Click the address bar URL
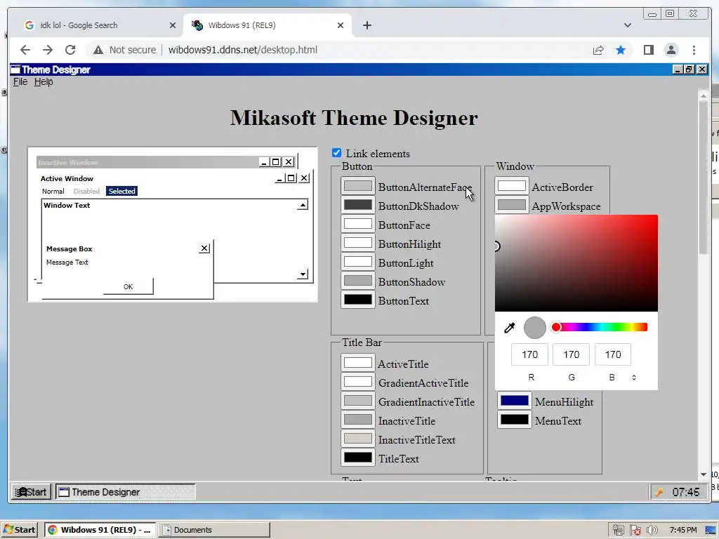The width and height of the screenshot is (719, 539). click(x=242, y=50)
